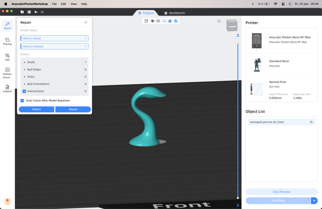
Task: Open the Support tool
Action: coord(8,89)
